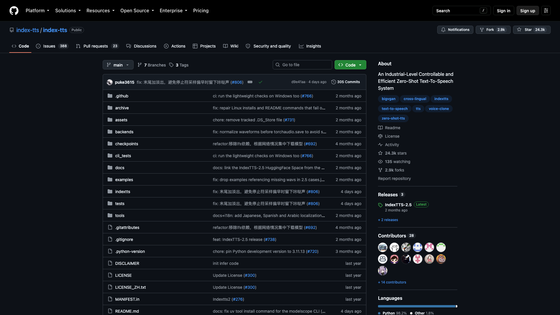Expand the Solutions navigation menu
The height and width of the screenshot is (315, 560).
click(68, 10)
